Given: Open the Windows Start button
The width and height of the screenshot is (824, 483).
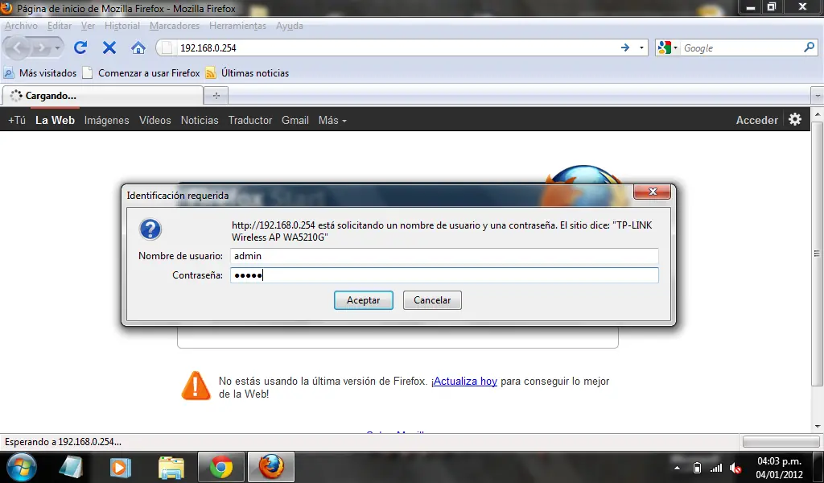Looking at the screenshot, I should 22,467.
